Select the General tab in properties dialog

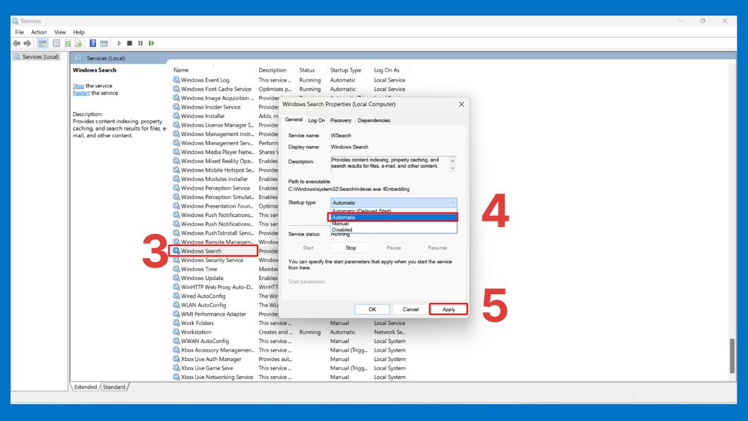[x=294, y=120]
